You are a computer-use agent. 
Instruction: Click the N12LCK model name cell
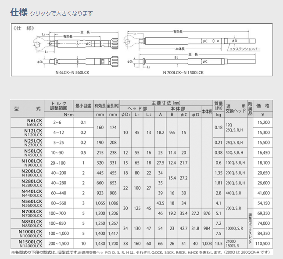[27, 133]
